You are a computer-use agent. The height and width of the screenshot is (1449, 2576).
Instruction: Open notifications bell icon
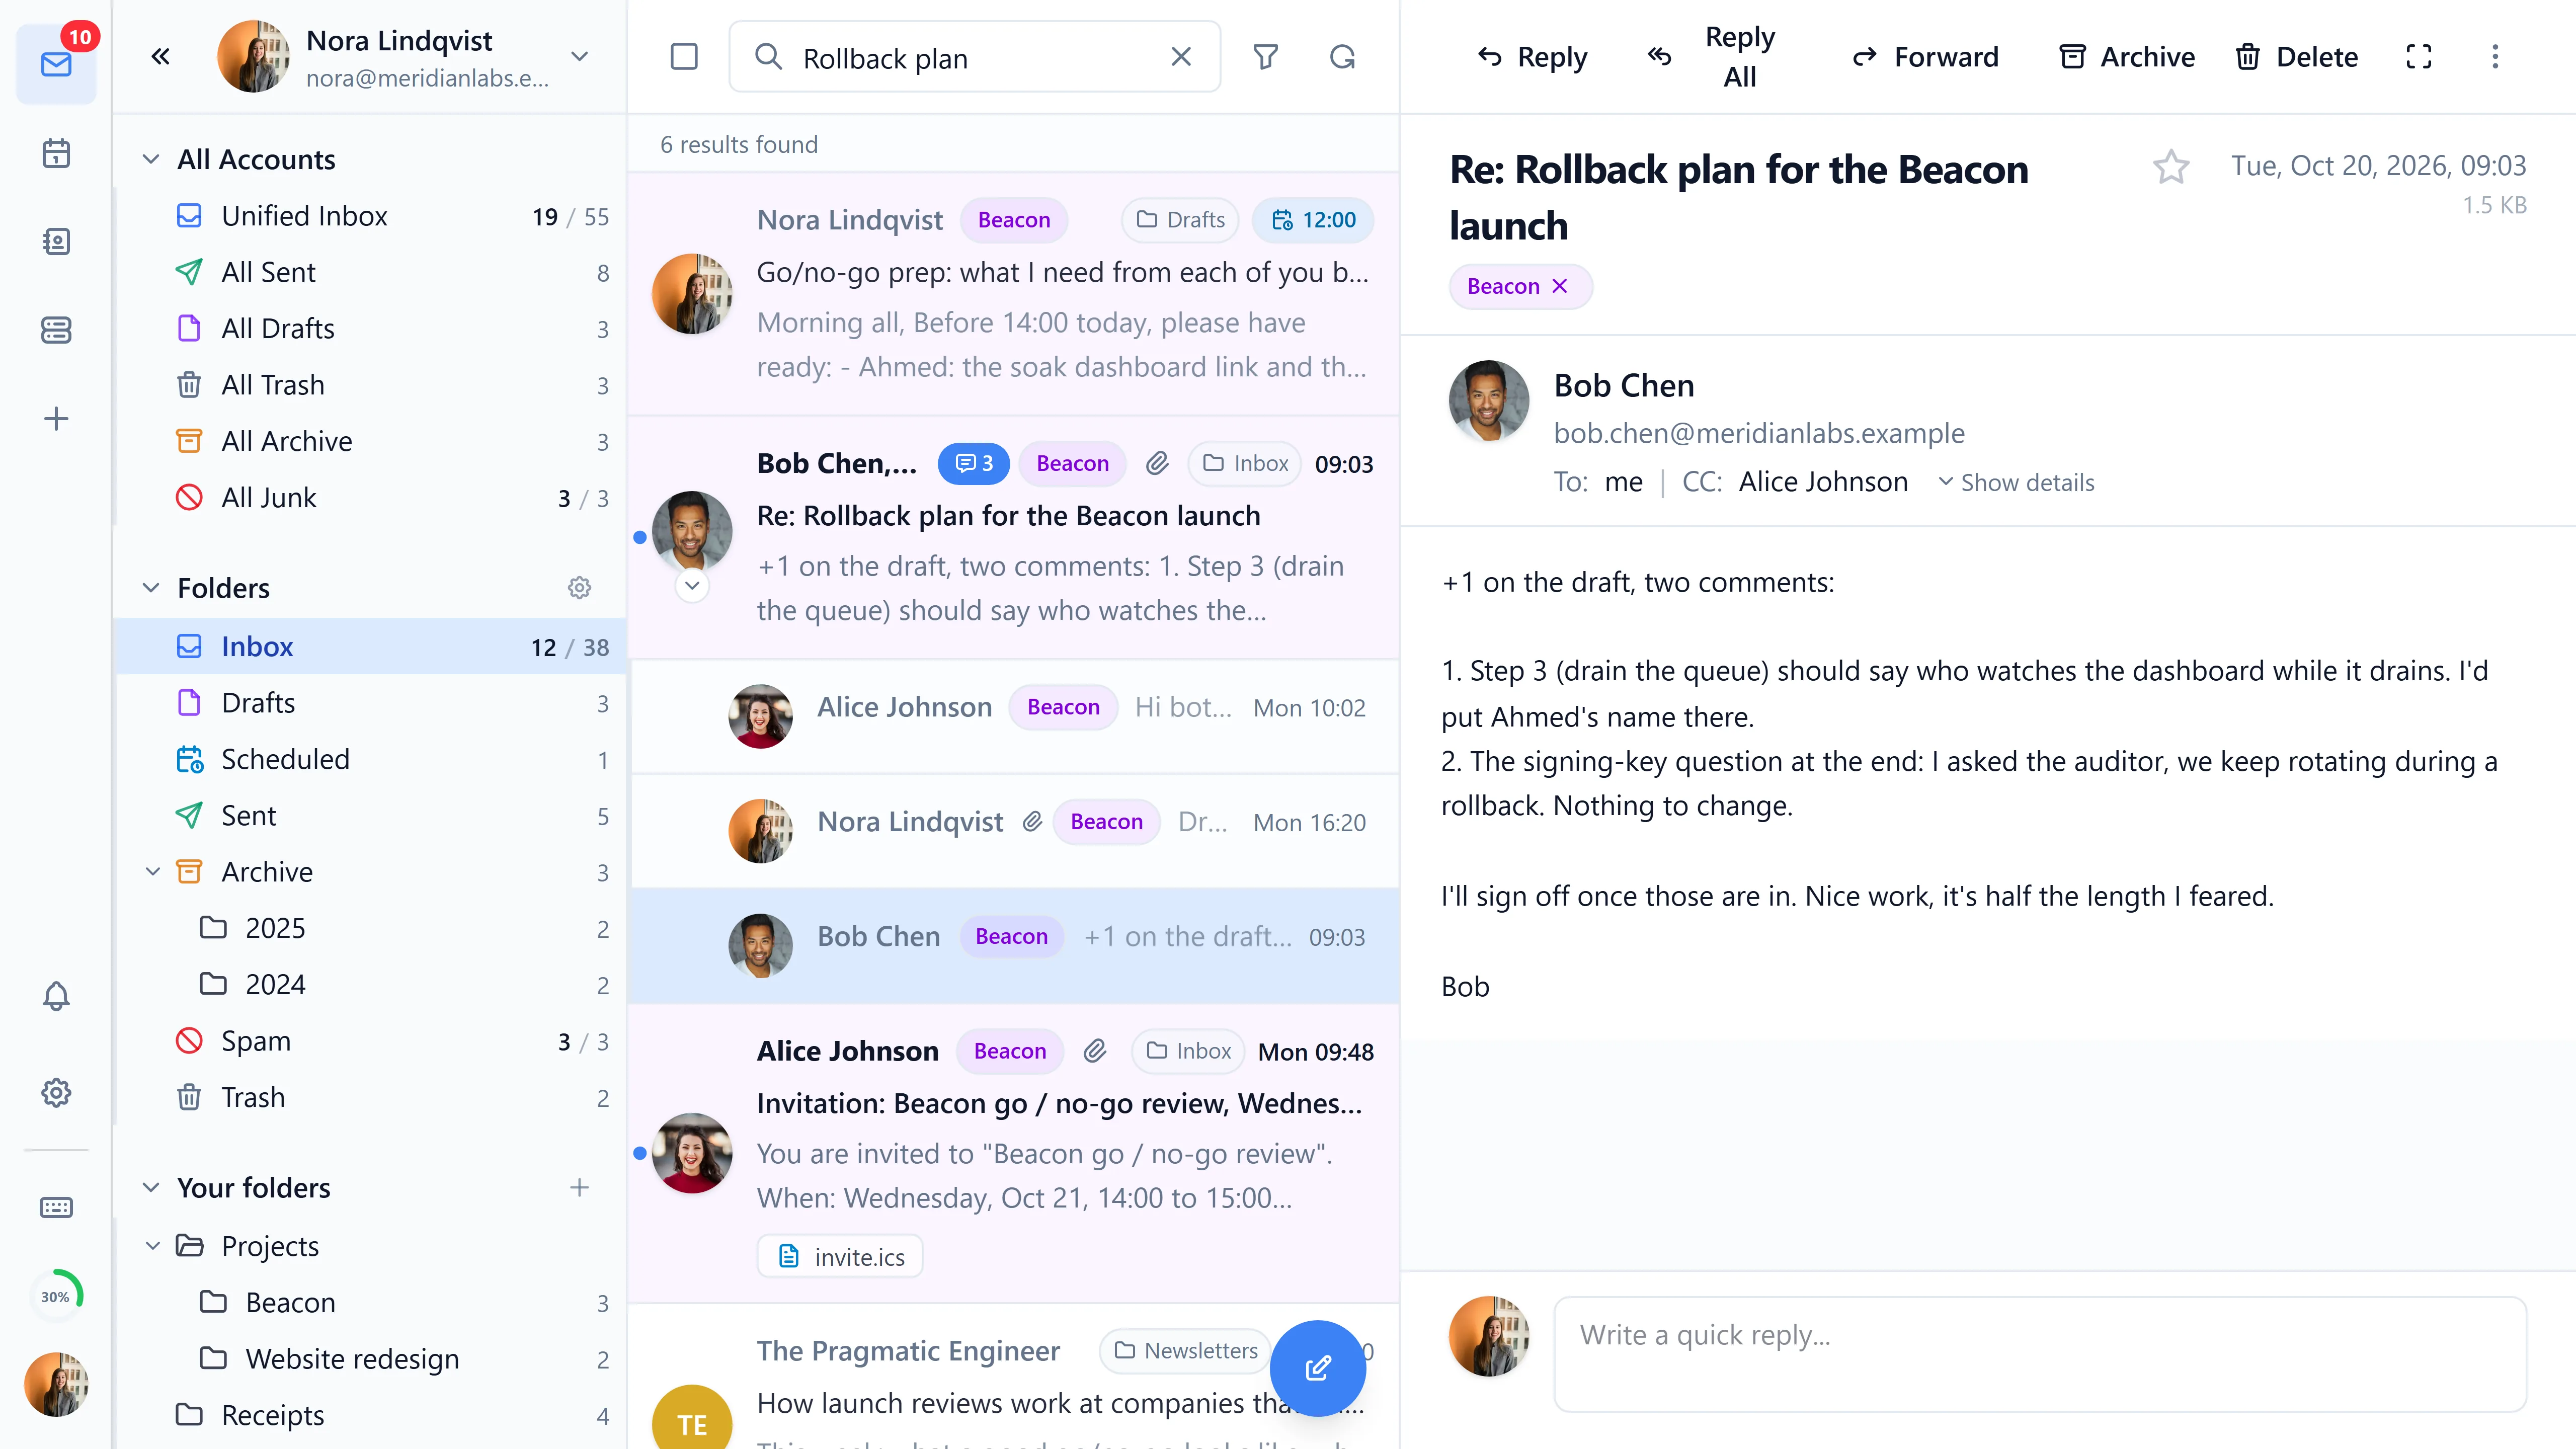(56, 996)
